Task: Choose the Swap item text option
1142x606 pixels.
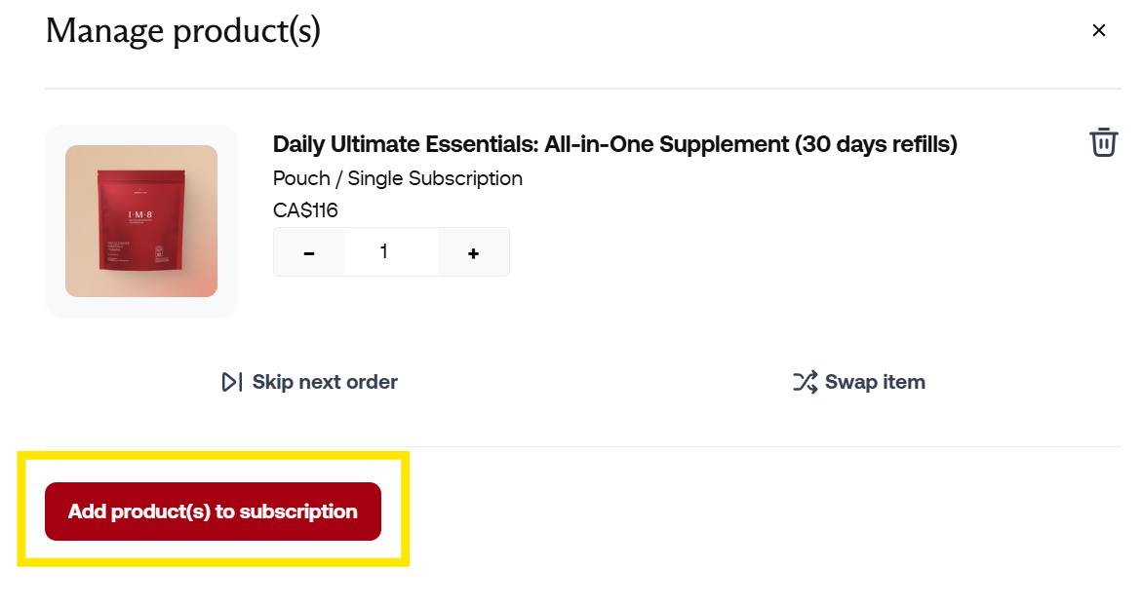Action: pyautogui.click(x=875, y=382)
